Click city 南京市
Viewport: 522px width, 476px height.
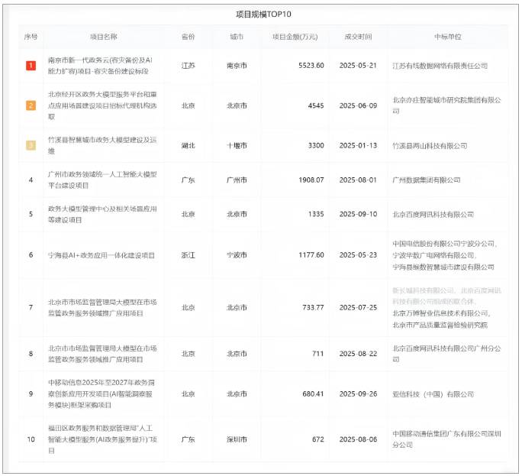point(237,66)
